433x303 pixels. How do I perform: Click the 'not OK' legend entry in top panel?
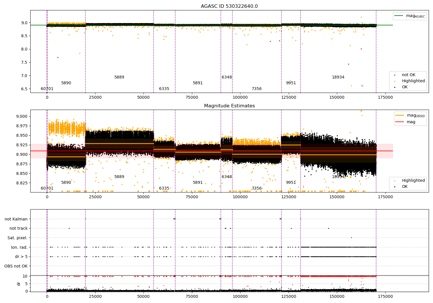click(x=408, y=75)
